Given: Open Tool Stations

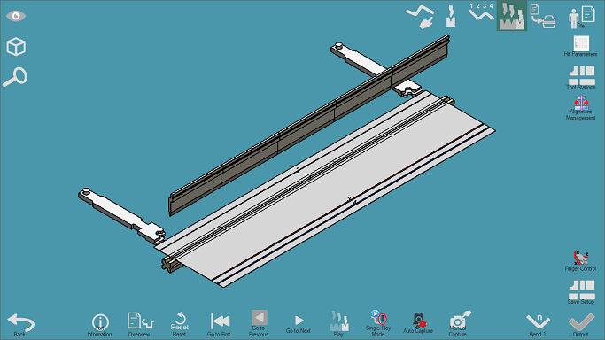Looking at the screenshot, I should click(581, 77).
